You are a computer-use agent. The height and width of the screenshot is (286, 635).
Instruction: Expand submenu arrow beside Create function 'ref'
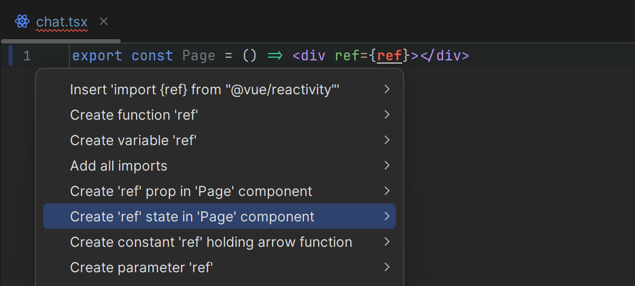(x=387, y=115)
